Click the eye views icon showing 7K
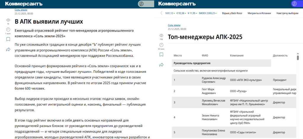The image size is (303, 139). 8,20
